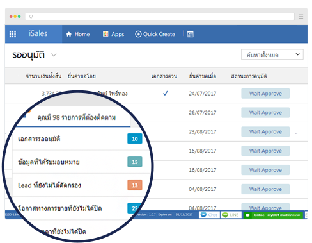Open the Chat messenger button
The image size is (312, 243).
(209, 215)
